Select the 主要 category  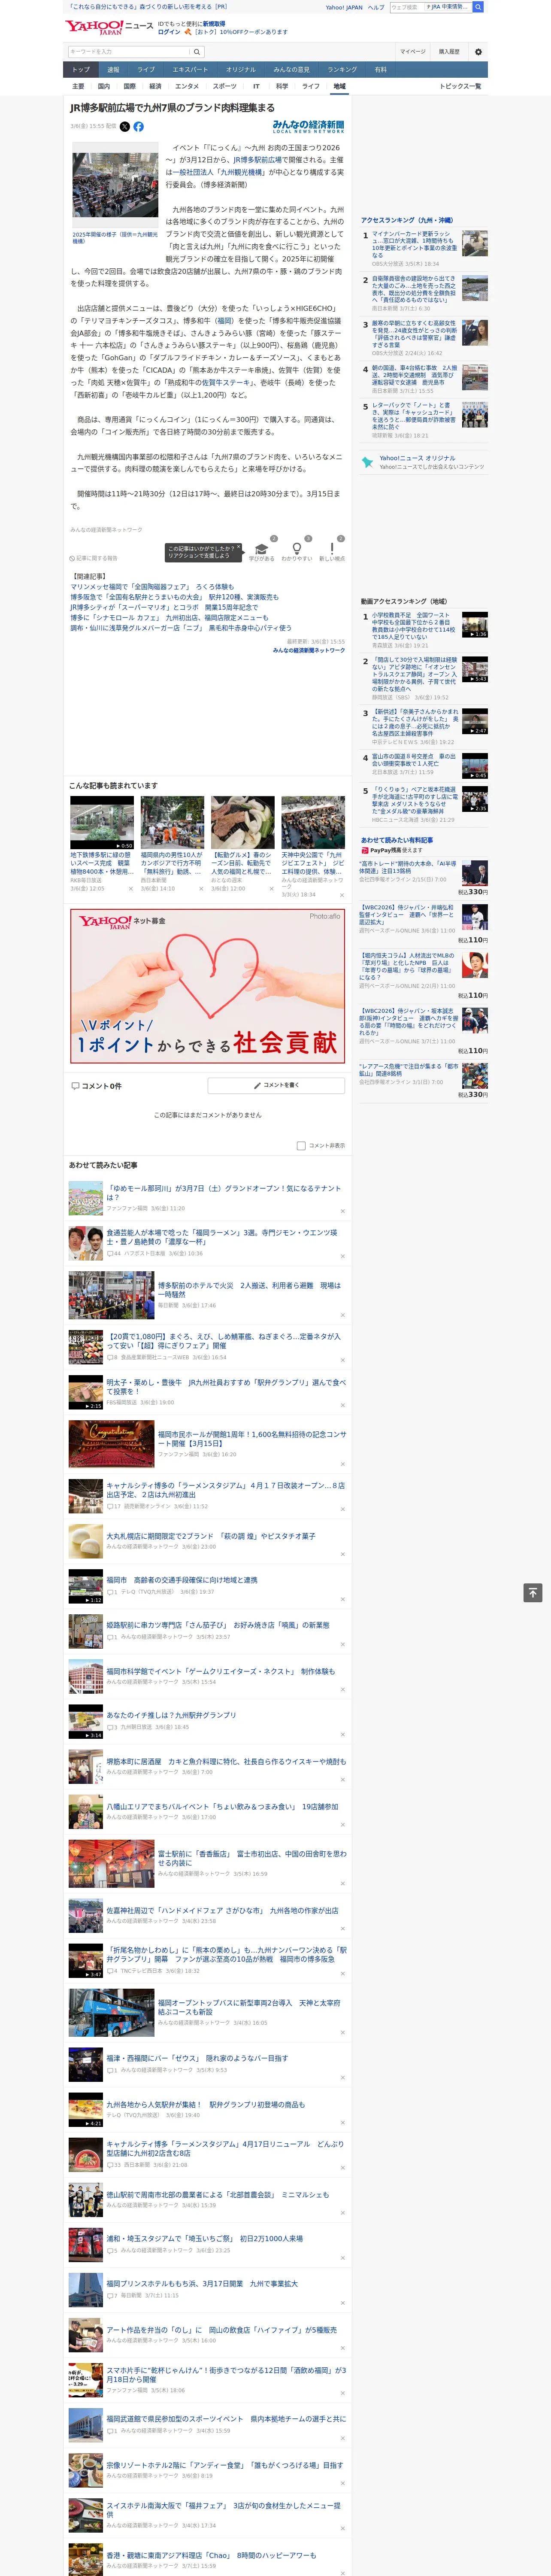click(x=78, y=86)
